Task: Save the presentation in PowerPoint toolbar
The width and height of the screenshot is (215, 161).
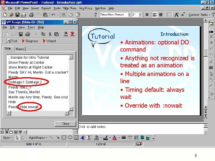Action: click(17, 15)
